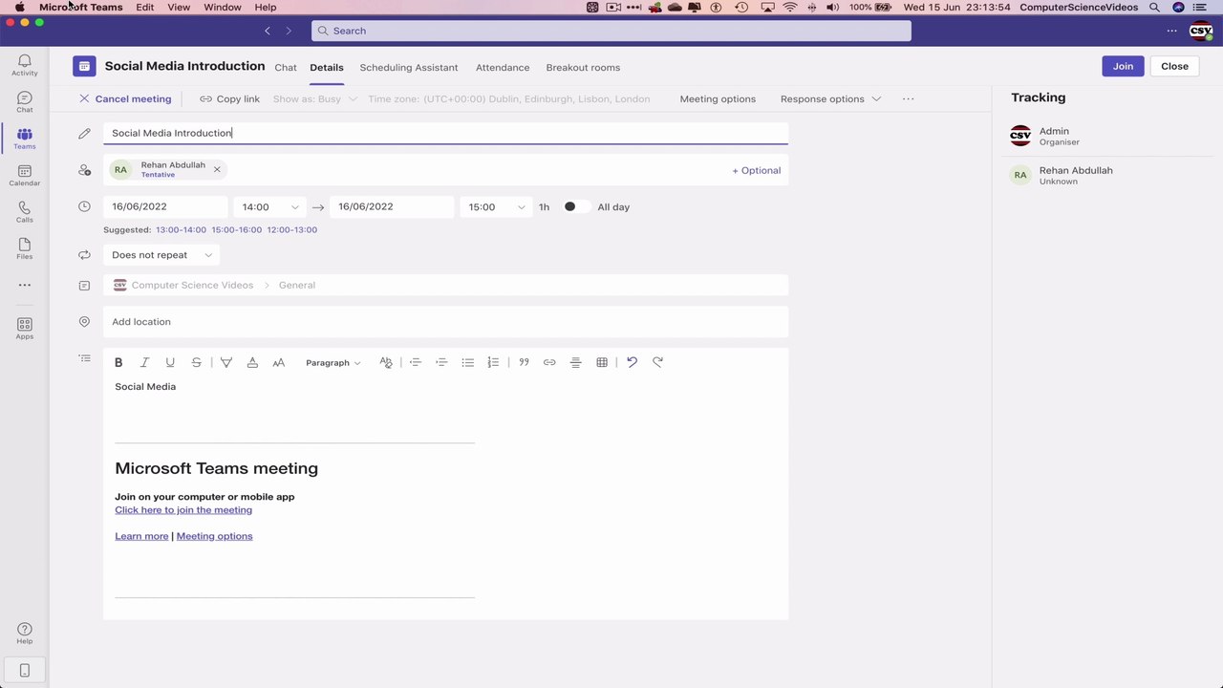Image resolution: width=1223 pixels, height=688 pixels.
Task: Insert a numbered list
Action: pyautogui.click(x=493, y=362)
